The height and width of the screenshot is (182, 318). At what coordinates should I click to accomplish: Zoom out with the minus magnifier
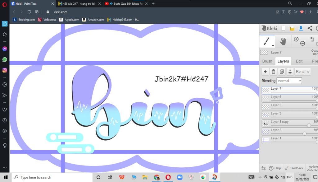point(302,43)
